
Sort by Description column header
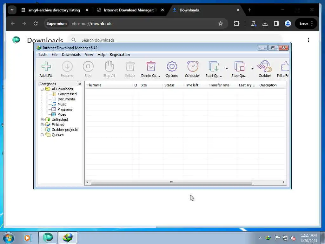pos(272,85)
